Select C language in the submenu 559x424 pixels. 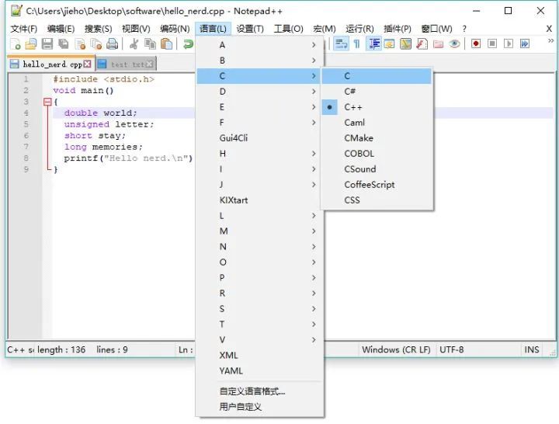[x=377, y=76]
